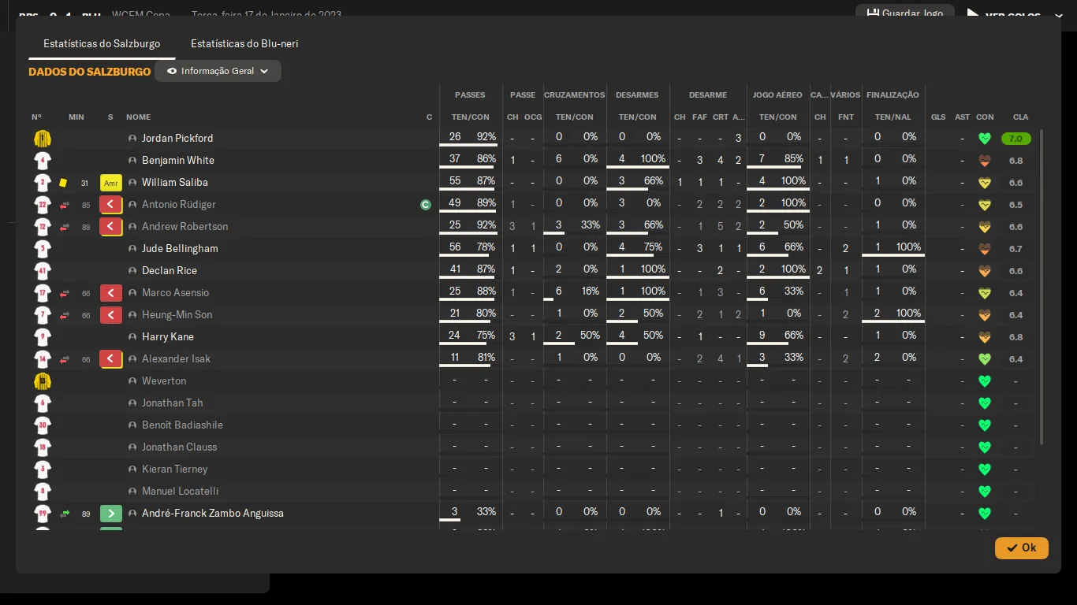The height and width of the screenshot is (605, 1077).
Task: Click Benjamin White's condition heart icon
Action: pos(984,161)
